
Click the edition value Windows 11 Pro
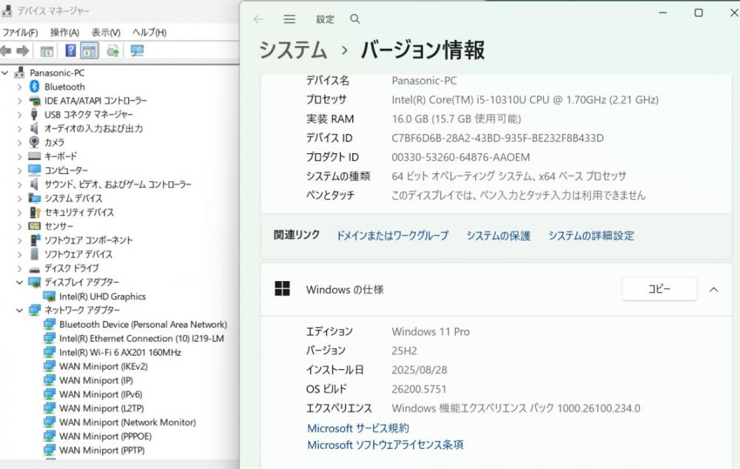click(431, 331)
